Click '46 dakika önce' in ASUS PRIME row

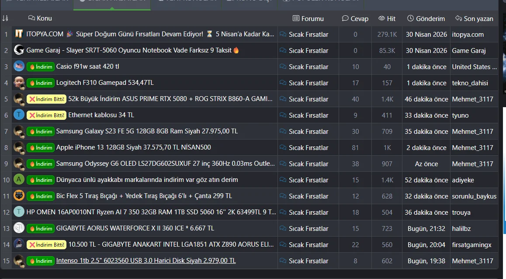click(426, 99)
